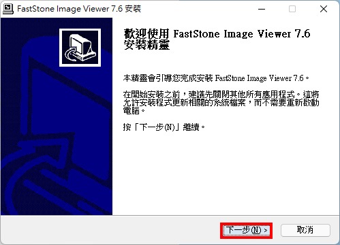Click the paragraph beginning 本精靈會引導您

216,78
